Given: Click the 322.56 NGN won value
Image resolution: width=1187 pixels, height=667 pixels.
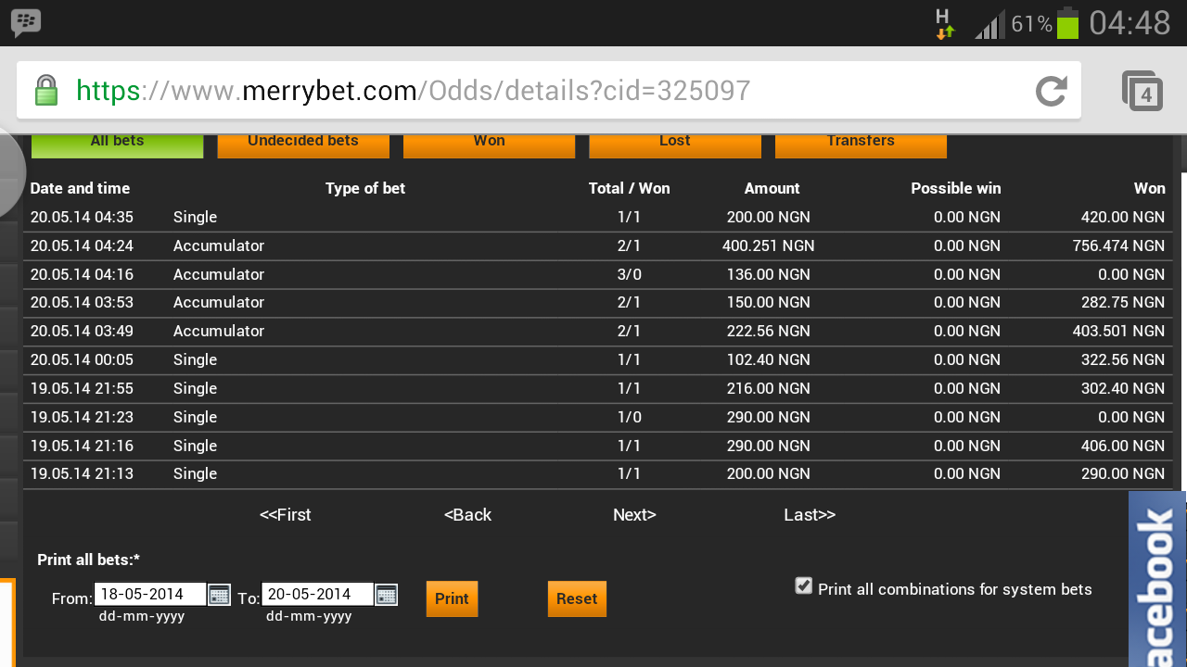Looking at the screenshot, I should [x=1123, y=360].
